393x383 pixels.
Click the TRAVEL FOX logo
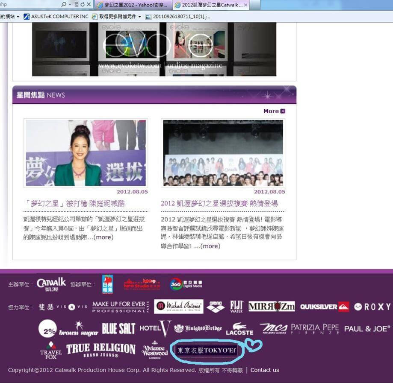[51, 351]
